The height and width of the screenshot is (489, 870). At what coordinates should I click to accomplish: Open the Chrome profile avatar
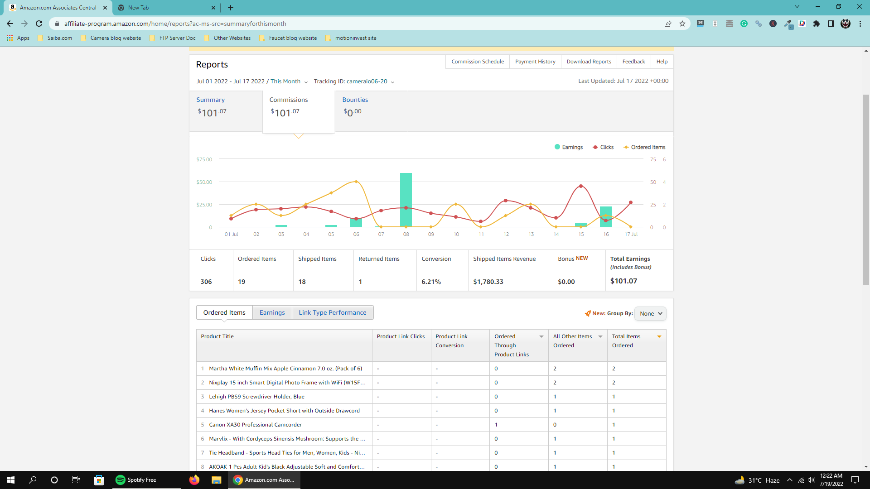tap(846, 24)
